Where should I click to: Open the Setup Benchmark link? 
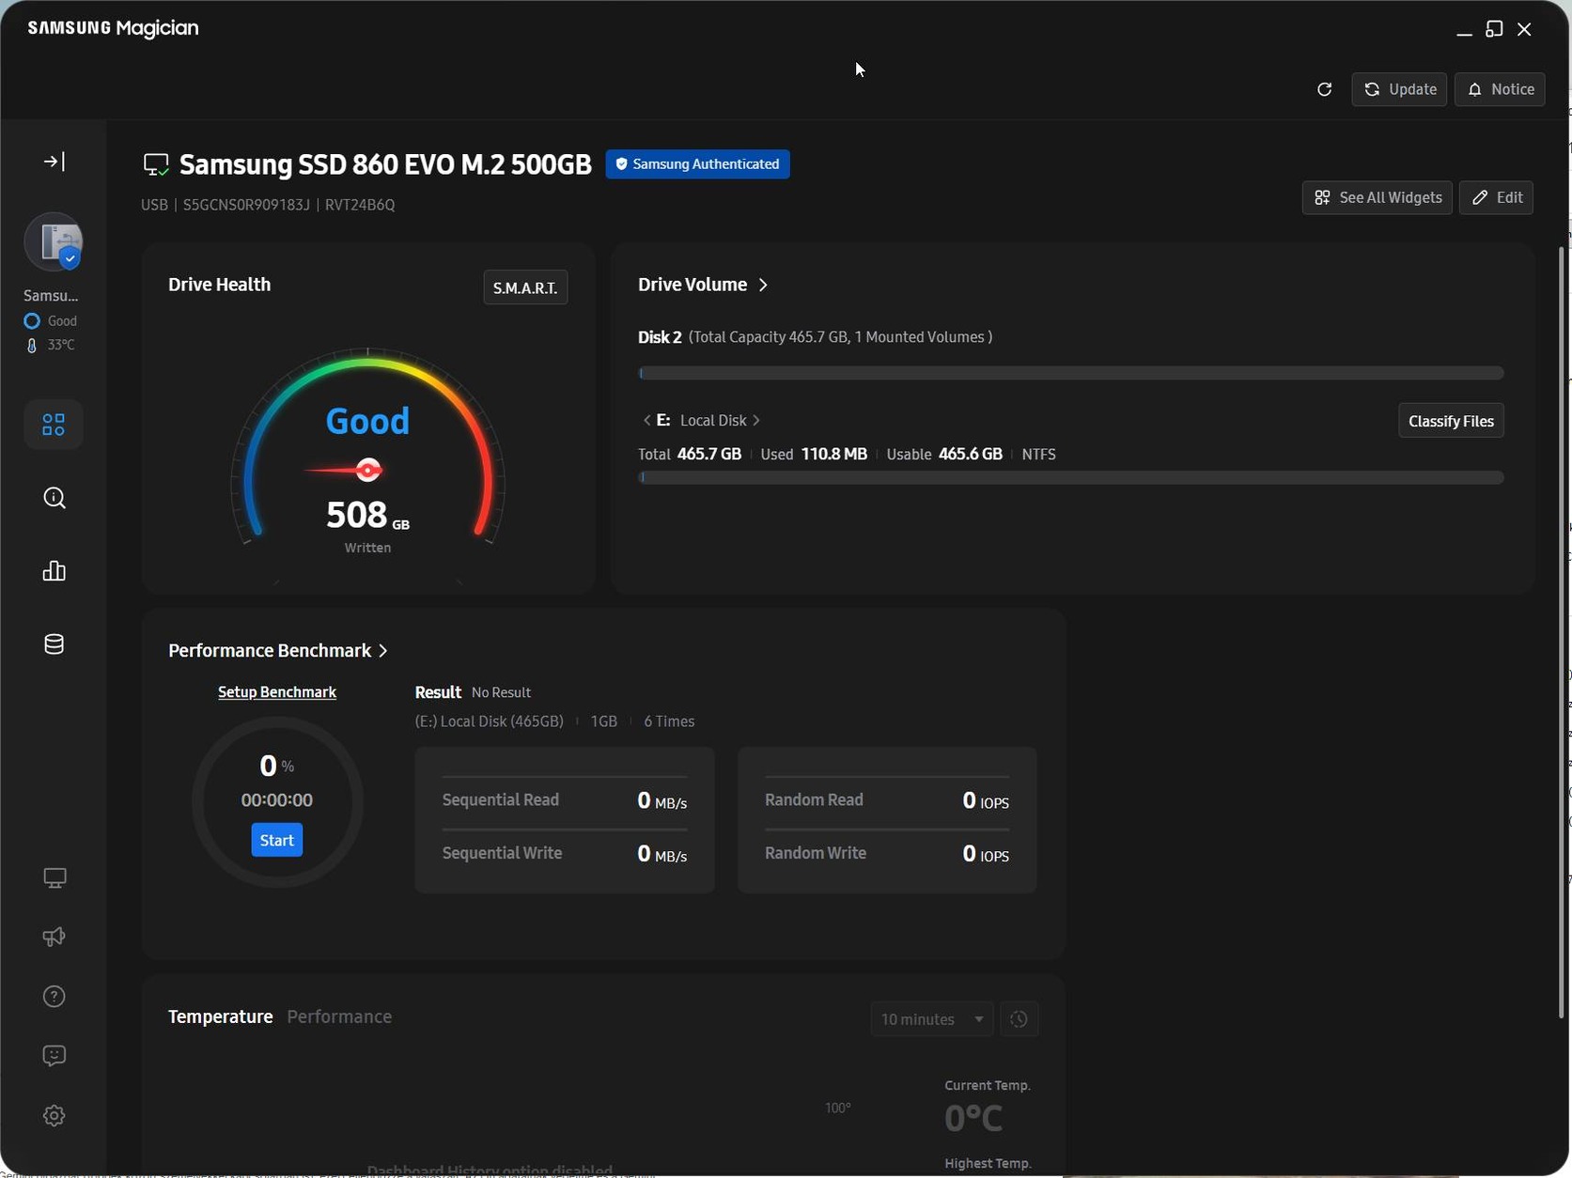point(277,692)
